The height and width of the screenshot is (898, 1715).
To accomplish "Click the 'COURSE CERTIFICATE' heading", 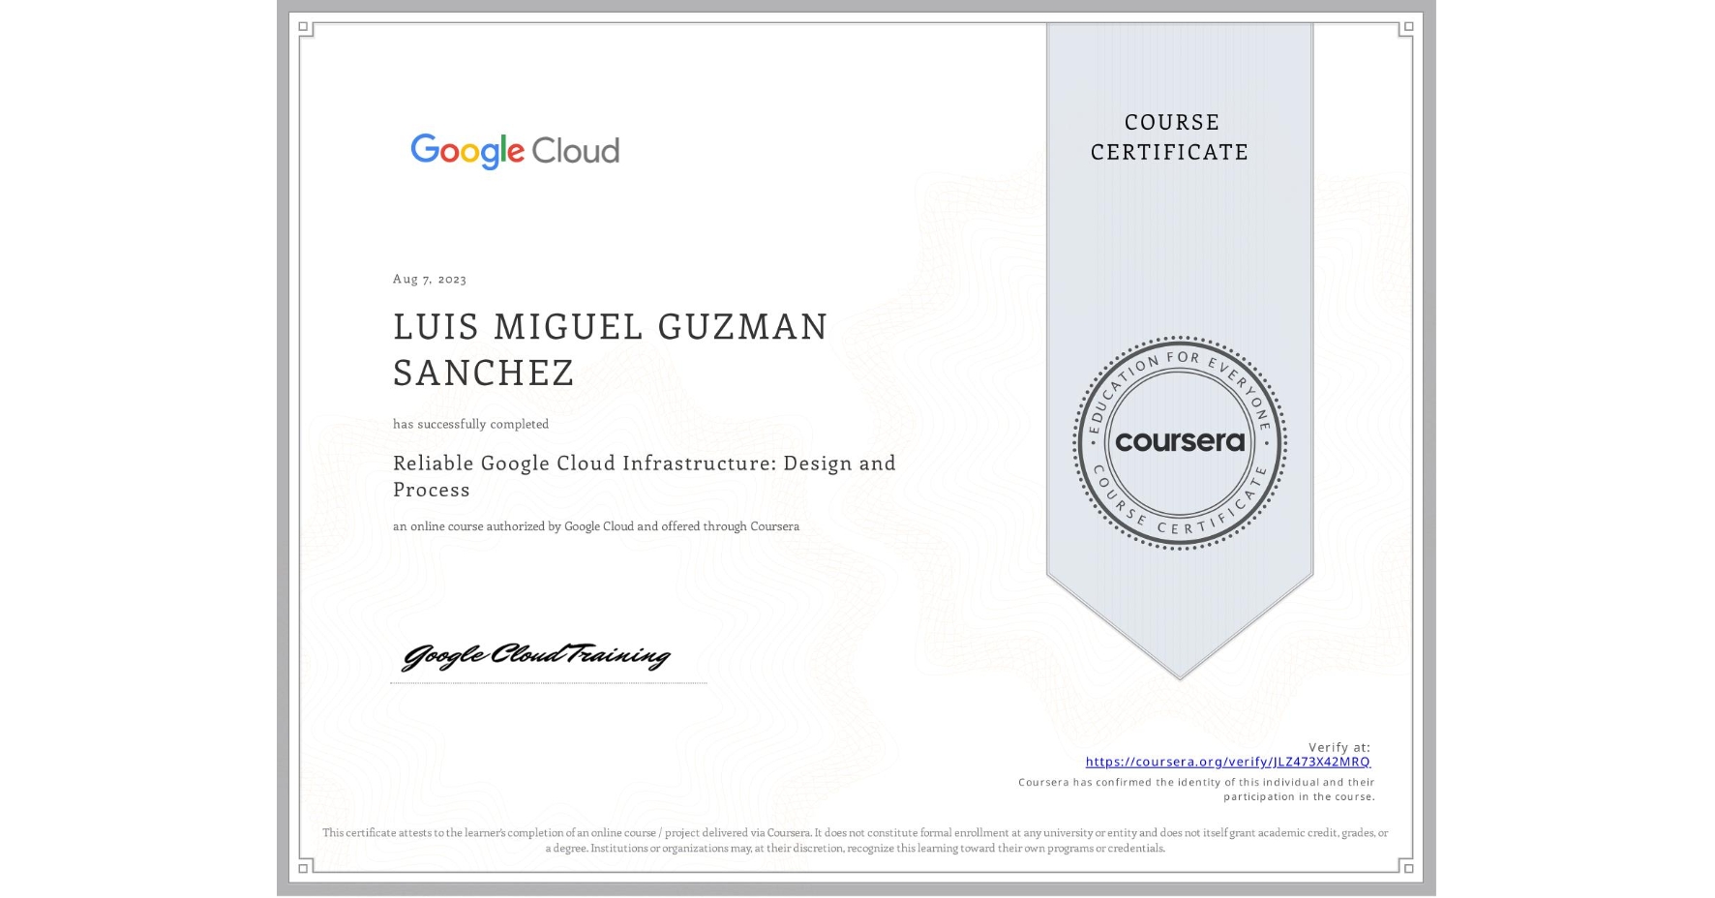I will [x=1170, y=136].
